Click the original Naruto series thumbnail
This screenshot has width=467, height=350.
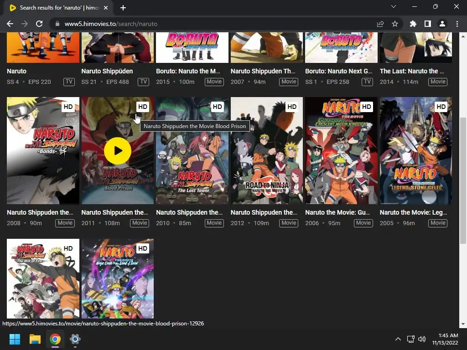(x=43, y=47)
